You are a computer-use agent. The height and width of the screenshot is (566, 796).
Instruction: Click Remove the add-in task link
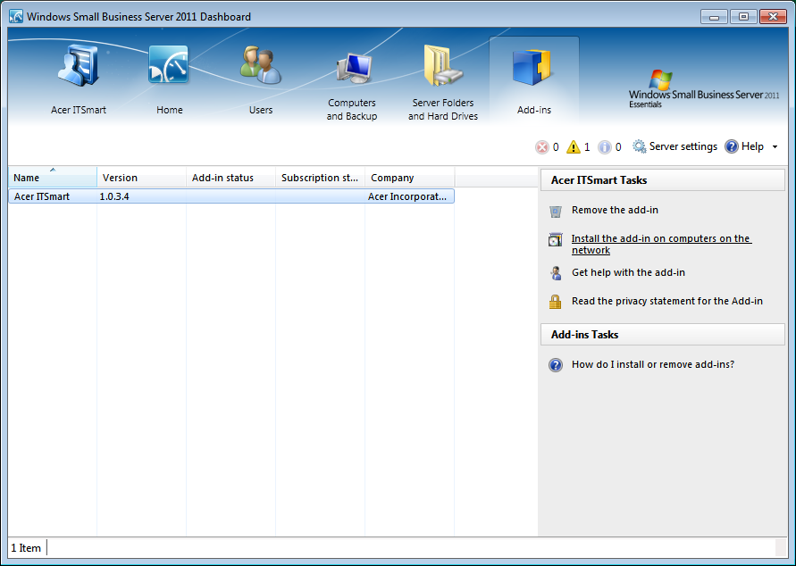pyautogui.click(x=615, y=210)
